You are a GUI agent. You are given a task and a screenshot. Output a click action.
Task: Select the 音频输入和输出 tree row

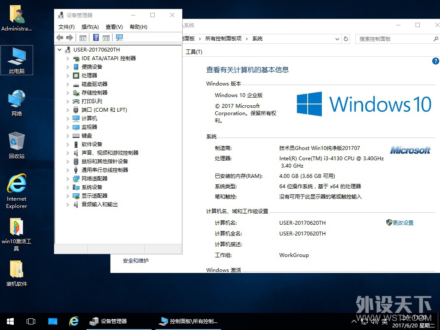pyautogui.click(x=100, y=205)
